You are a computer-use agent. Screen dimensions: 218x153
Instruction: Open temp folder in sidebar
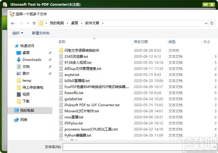tap(27, 81)
